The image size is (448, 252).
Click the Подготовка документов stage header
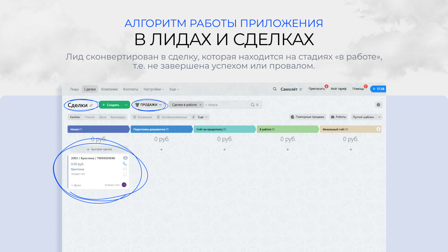tap(162, 129)
